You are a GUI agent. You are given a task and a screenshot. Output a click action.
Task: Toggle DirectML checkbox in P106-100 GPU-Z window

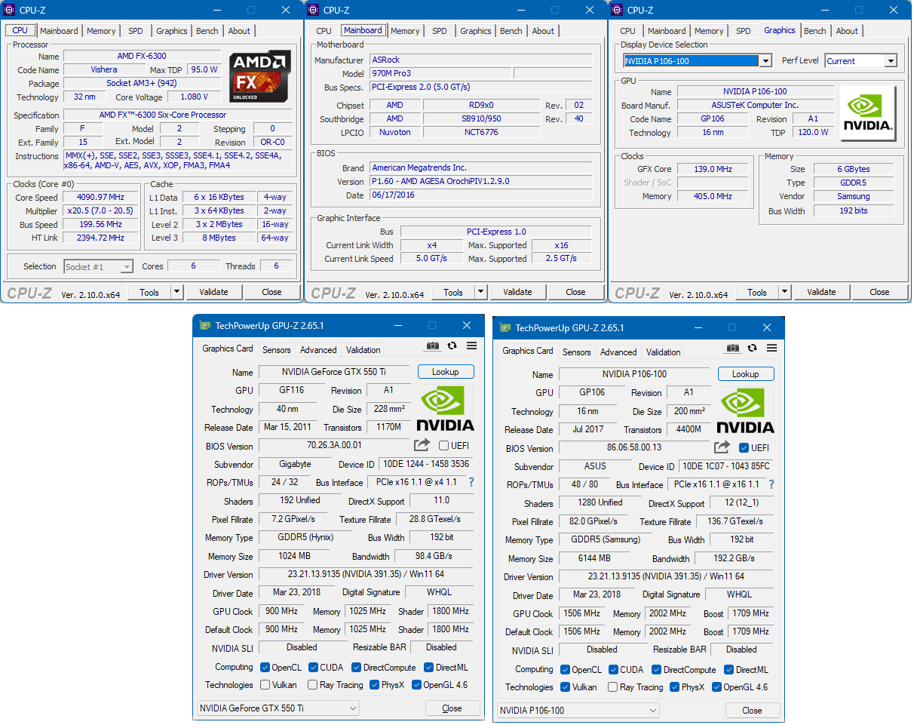click(x=729, y=670)
